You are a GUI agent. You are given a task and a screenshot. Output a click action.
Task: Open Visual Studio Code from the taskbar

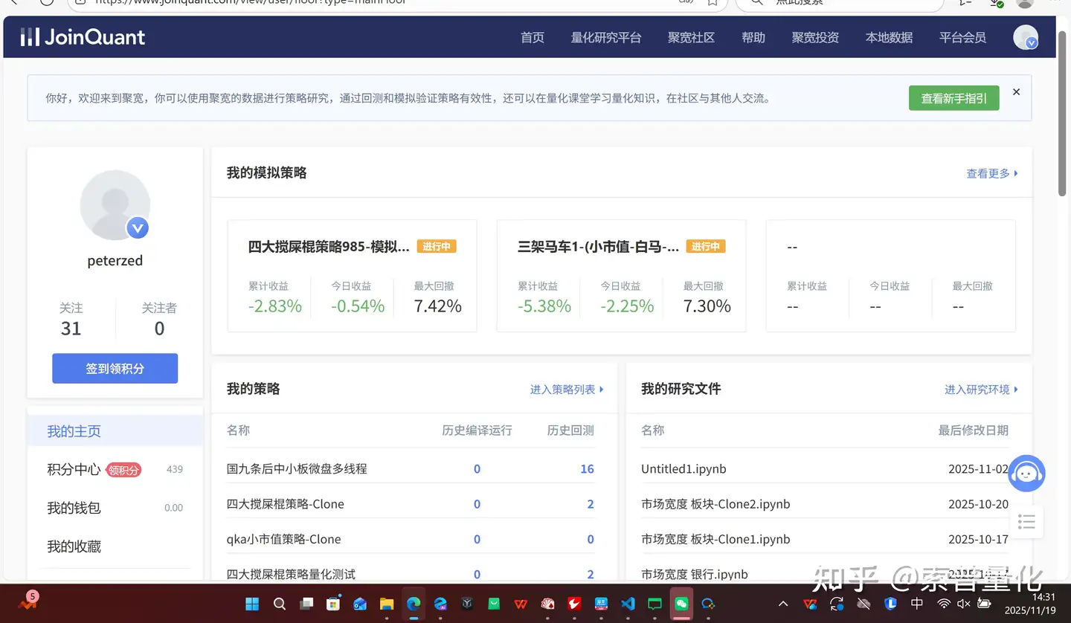[628, 604]
